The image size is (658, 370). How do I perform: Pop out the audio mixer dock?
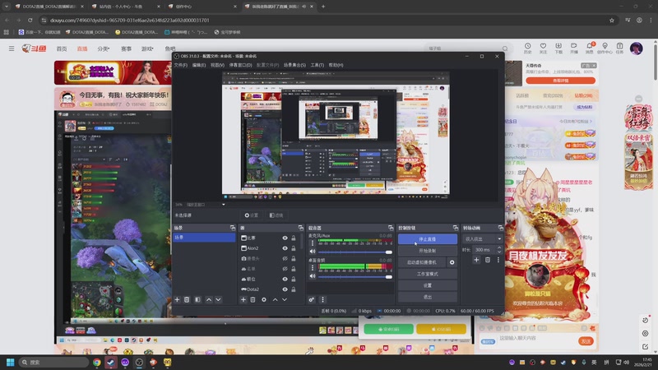pyautogui.click(x=391, y=228)
